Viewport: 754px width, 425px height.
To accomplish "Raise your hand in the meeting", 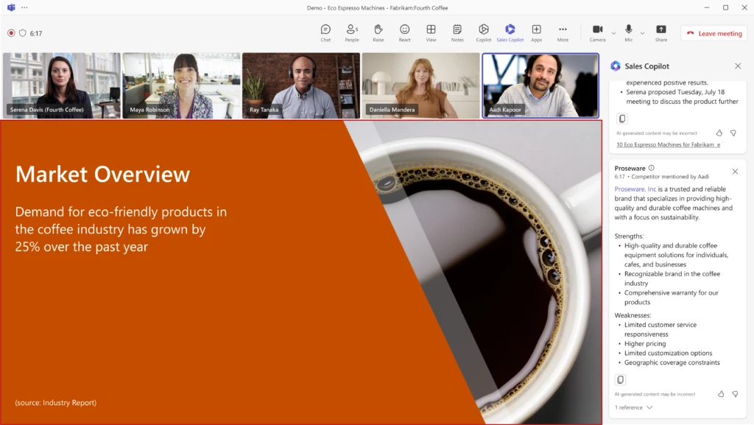I will click(378, 32).
